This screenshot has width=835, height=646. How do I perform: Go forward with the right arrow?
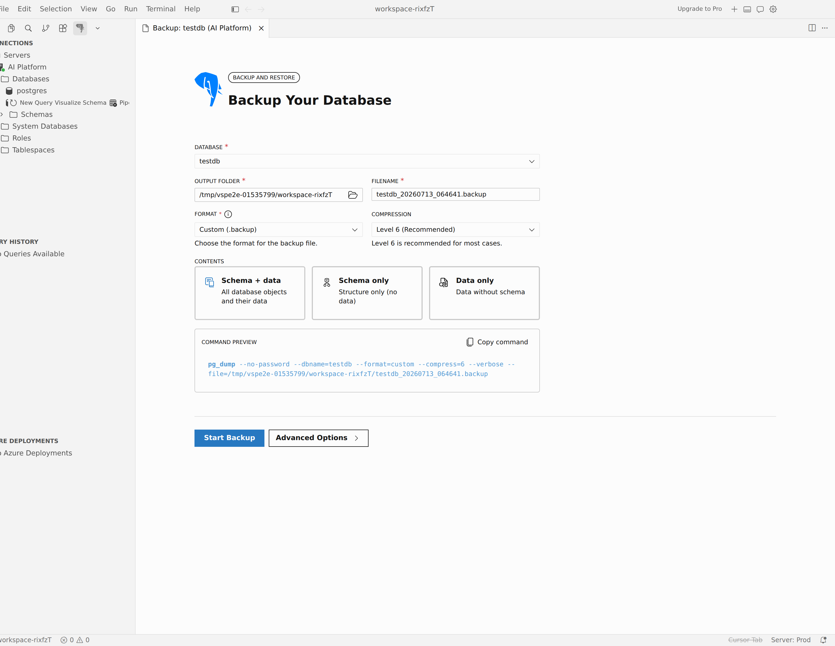coord(261,9)
